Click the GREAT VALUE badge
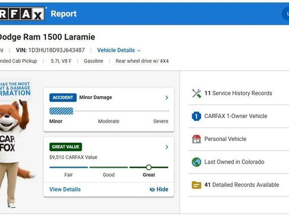This screenshot has width=289, height=216. pyautogui.click(x=66, y=147)
